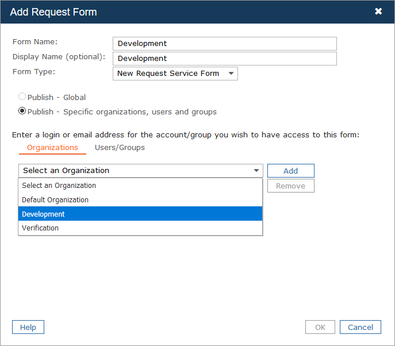Screen dimensions: 395x346
Task: Click the Display Name input field
Action: tap(224, 59)
